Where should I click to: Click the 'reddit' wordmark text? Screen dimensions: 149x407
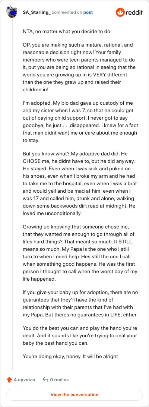click(134, 12)
